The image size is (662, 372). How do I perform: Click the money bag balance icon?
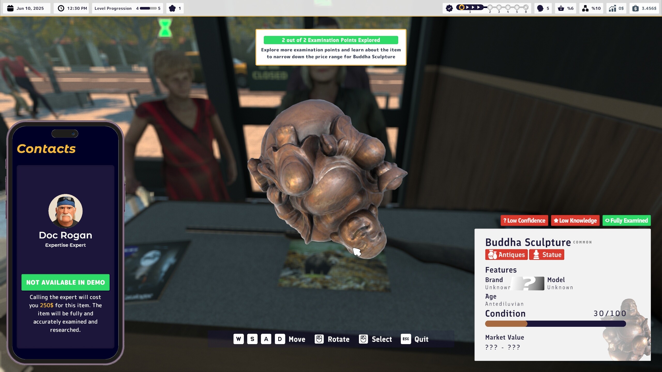point(636,8)
